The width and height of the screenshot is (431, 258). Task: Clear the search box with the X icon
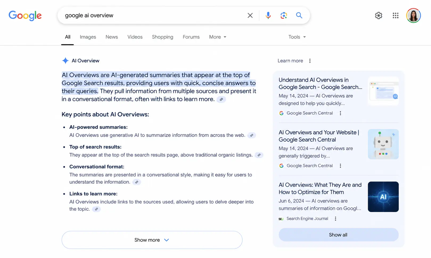(250, 15)
